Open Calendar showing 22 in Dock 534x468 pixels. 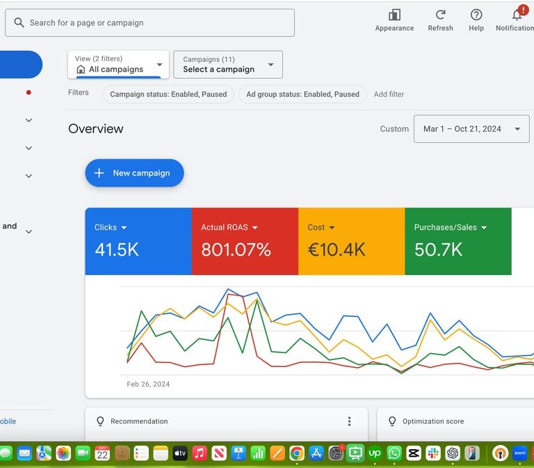point(102,453)
